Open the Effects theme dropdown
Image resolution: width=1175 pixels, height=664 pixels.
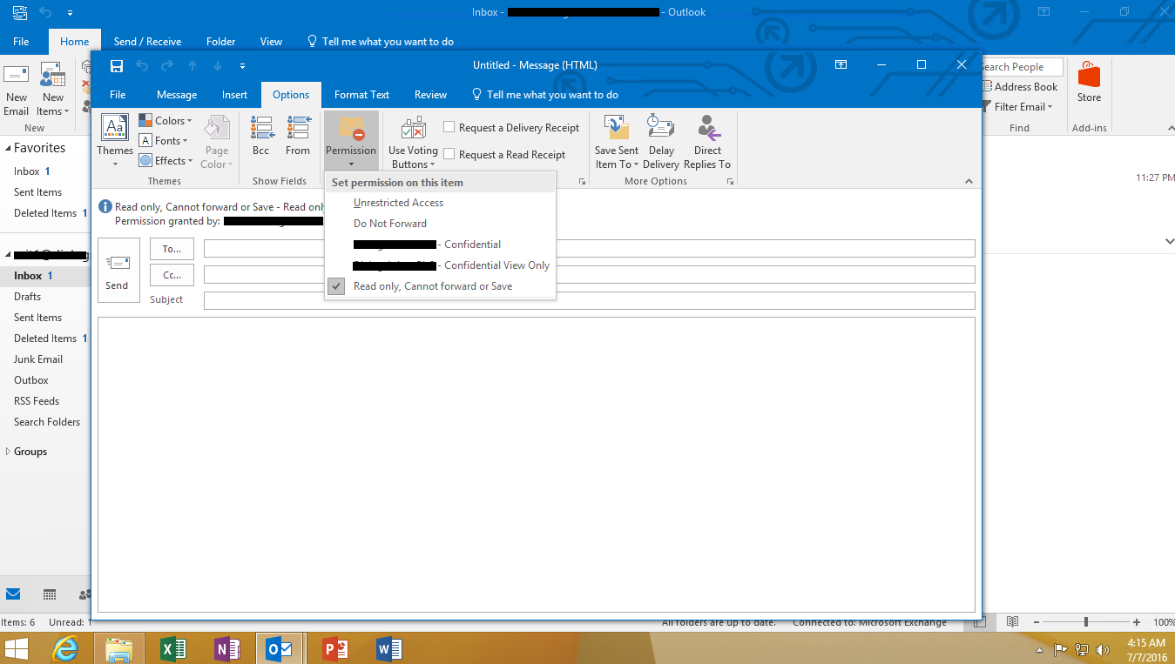point(165,161)
